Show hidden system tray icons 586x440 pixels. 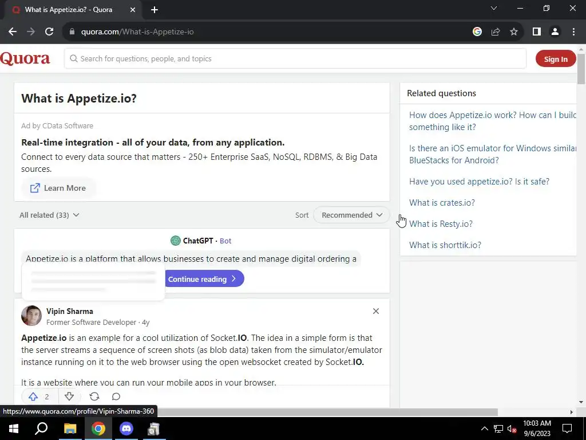484,429
